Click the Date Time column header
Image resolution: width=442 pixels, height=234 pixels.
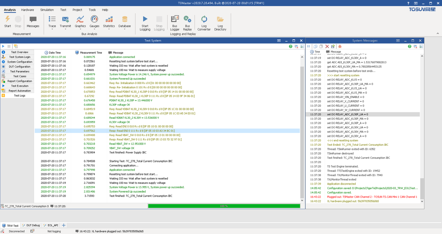tap(52, 52)
